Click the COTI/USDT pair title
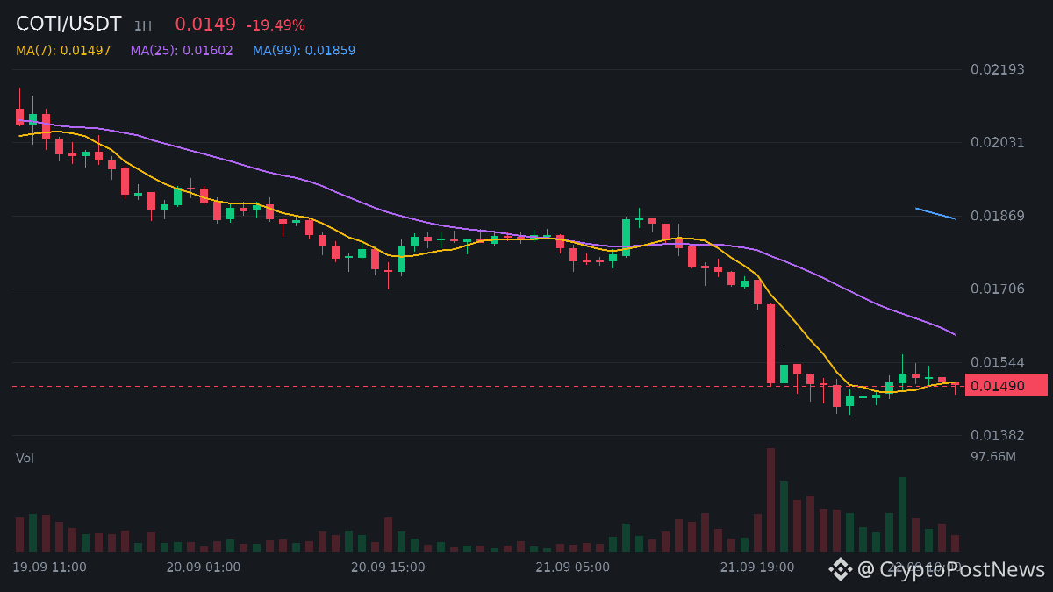 coord(68,25)
